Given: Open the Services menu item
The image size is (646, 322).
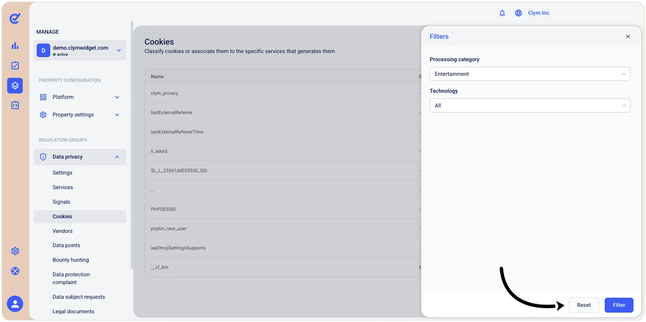Looking at the screenshot, I should [x=63, y=187].
